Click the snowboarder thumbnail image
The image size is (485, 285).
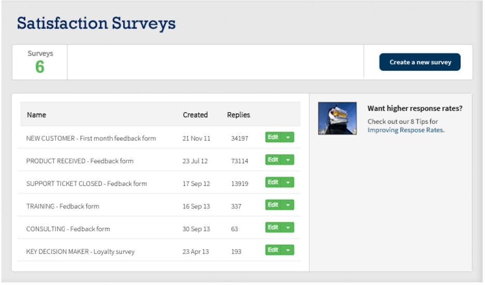click(x=337, y=118)
